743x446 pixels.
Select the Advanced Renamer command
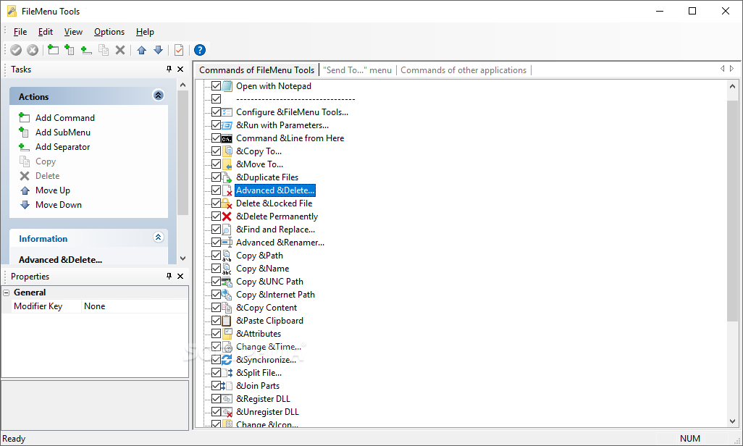[280, 243]
